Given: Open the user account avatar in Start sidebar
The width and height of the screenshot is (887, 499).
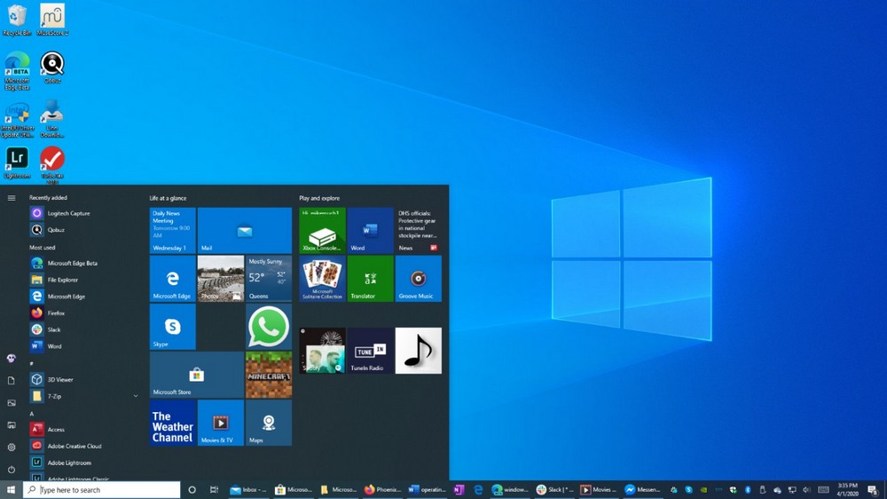Looking at the screenshot, I should (x=12, y=358).
